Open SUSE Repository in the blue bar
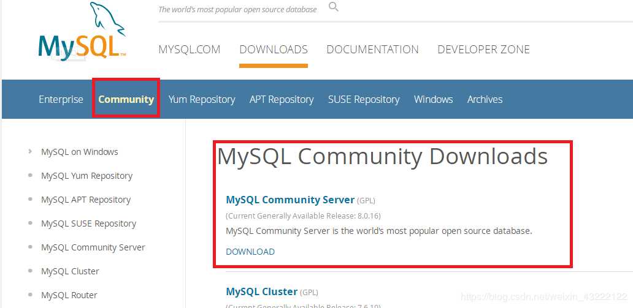633x308 pixels. 364,100
